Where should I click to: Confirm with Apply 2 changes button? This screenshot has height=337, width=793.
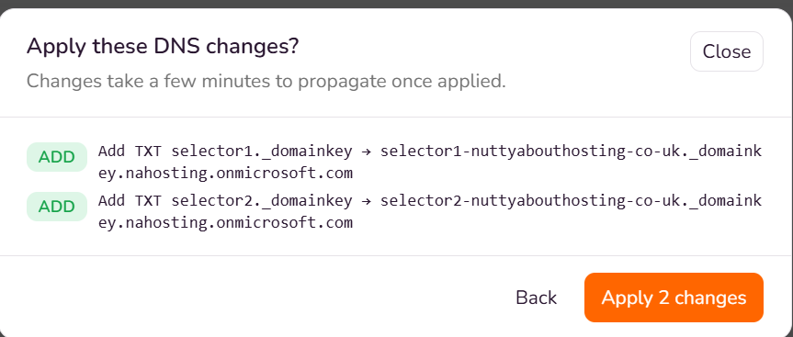[x=674, y=298]
